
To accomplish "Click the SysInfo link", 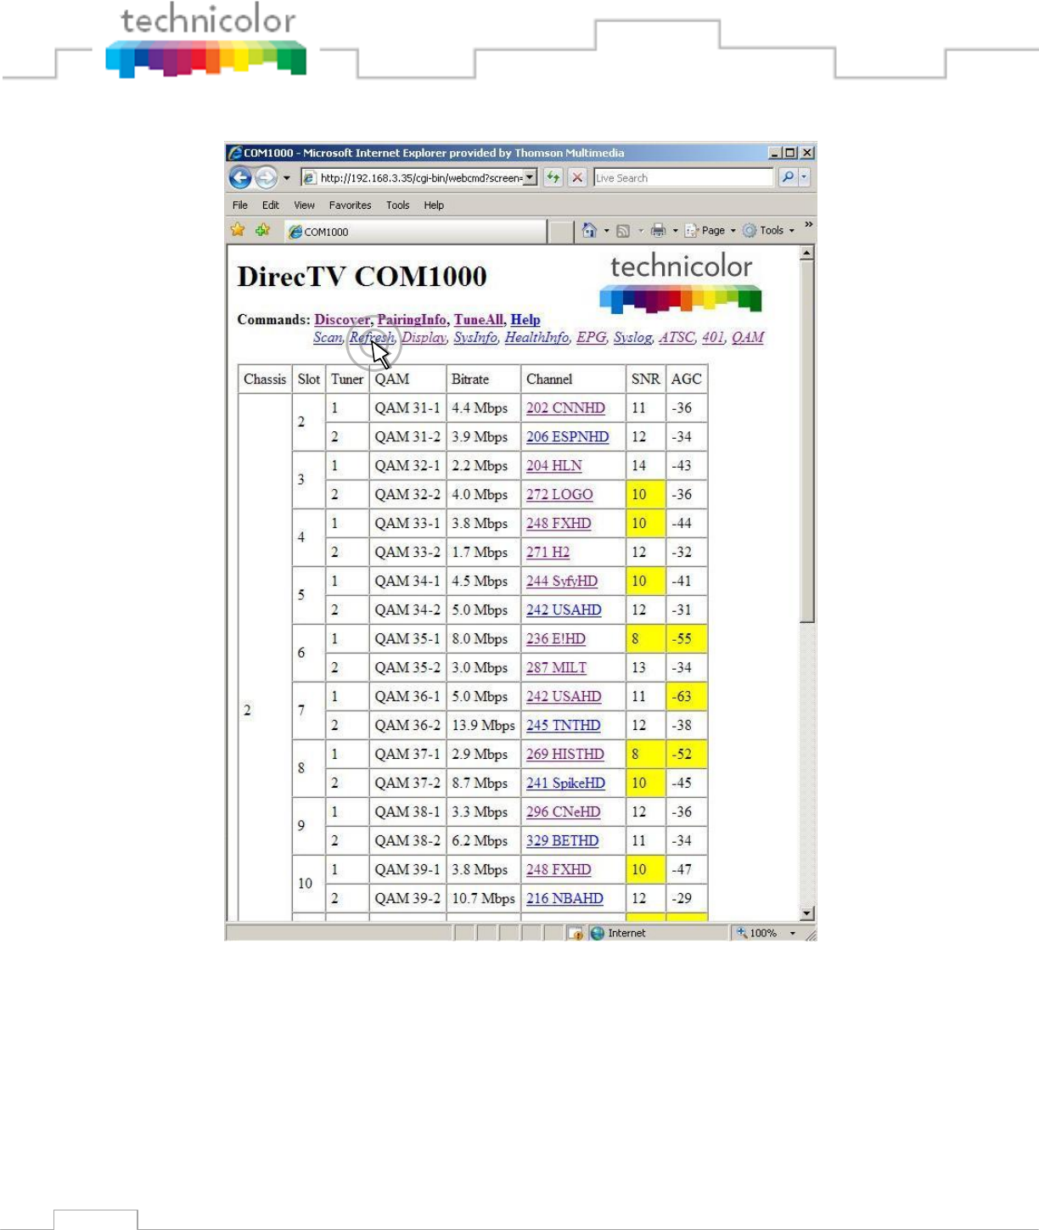I will [475, 338].
